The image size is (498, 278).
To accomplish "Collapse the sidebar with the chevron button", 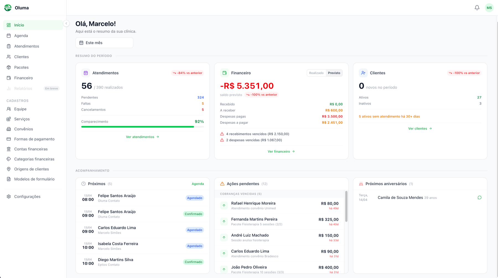I will [66, 24].
